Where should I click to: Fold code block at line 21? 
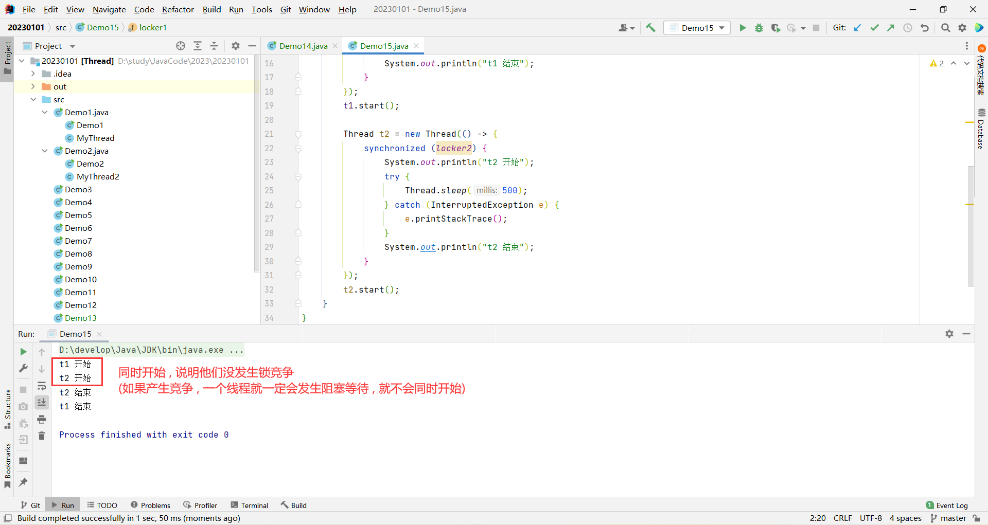[298, 134]
